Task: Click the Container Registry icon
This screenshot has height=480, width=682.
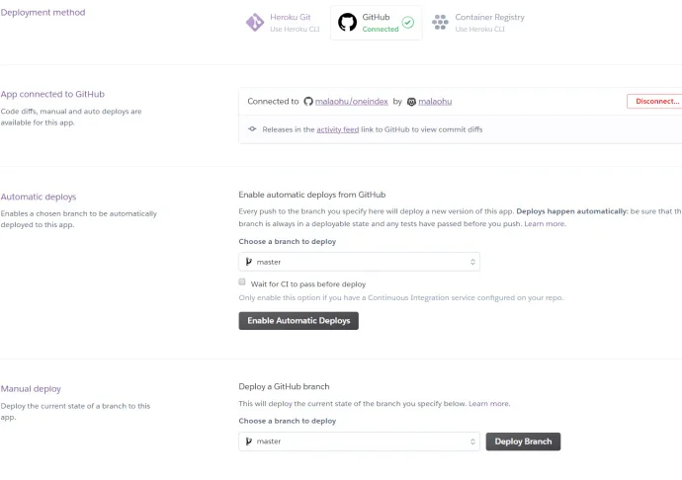Action: [440, 22]
